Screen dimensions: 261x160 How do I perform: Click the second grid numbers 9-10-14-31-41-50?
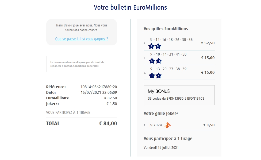coord(168,54)
